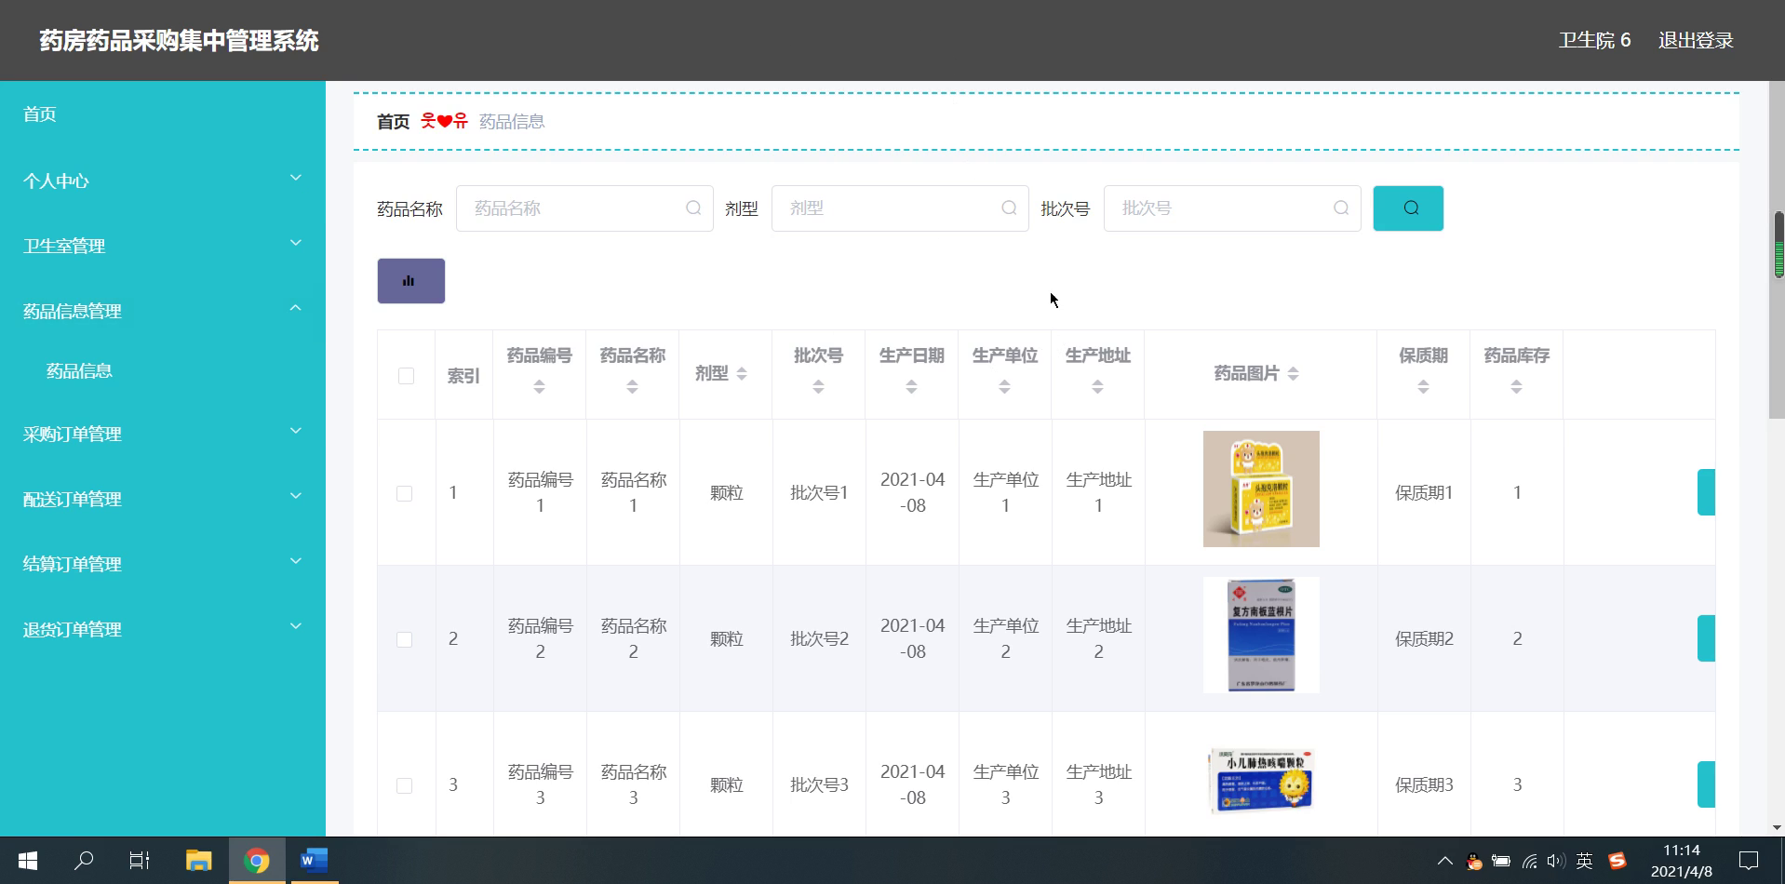Expand 结算订单管理 menu

(x=163, y=564)
